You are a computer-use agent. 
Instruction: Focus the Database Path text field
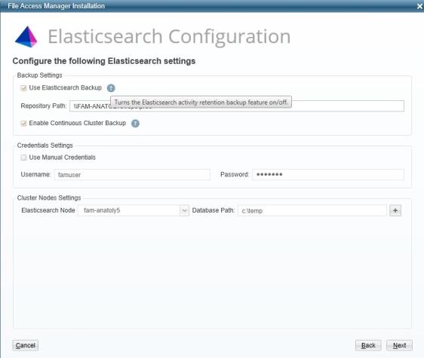pyautogui.click(x=312, y=210)
